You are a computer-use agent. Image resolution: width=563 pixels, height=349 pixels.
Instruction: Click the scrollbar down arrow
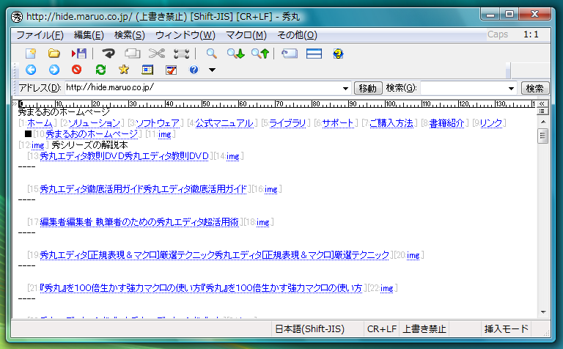[543, 312]
